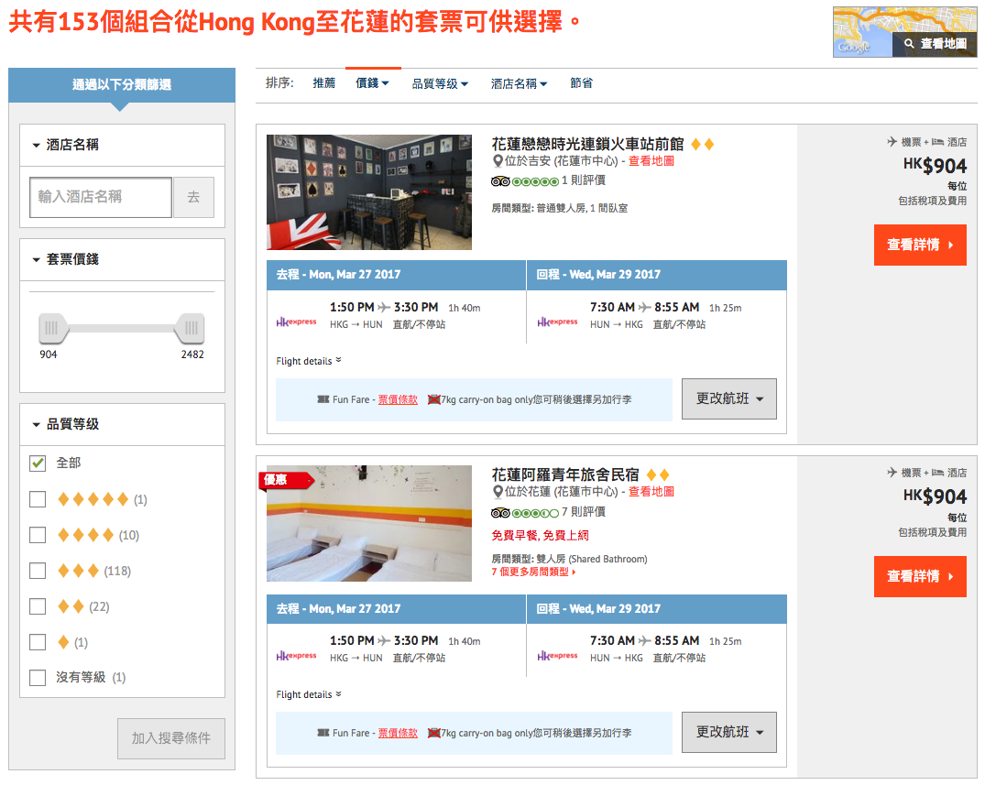Click HK Express logo on second return flight

(x=557, y=656)
